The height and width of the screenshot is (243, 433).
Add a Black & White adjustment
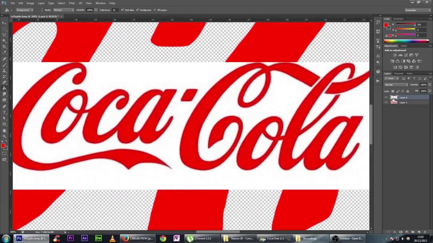[403, 61]
